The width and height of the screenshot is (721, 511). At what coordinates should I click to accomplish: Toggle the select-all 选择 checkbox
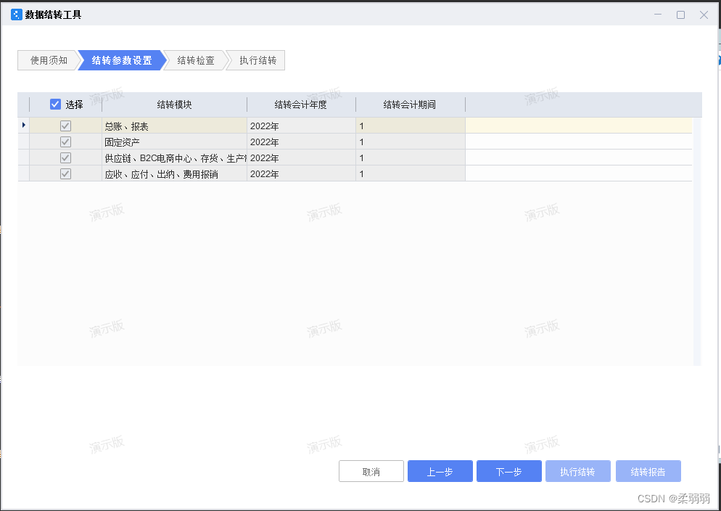(x=56, y=104)
